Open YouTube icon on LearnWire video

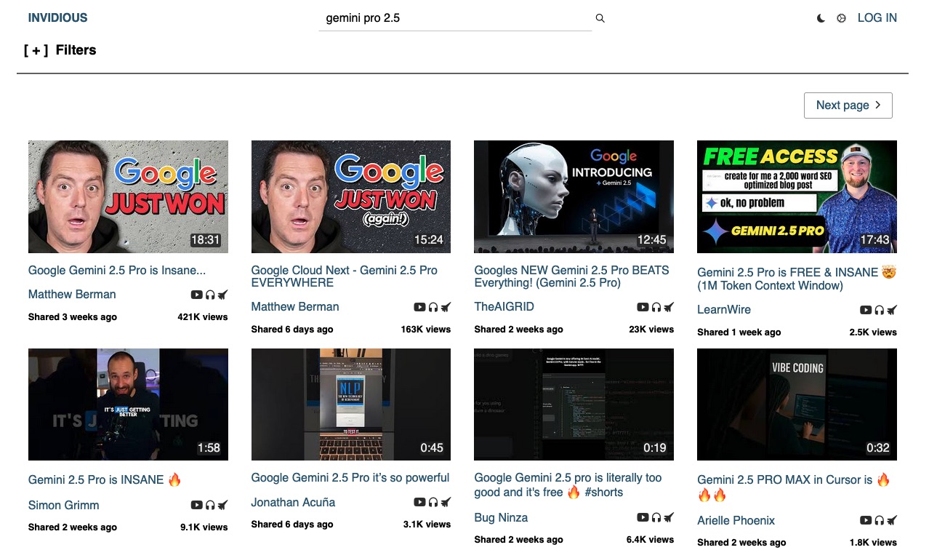point(866,310)
